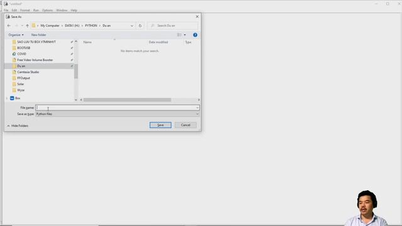Click PYTHON in the address path
The width and height of the screenshot is (402, 226).
pyautogui.click(x=91, y=26)
